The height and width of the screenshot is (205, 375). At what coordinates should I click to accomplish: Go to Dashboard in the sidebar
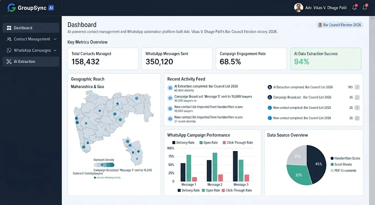[x=31, y=28]
